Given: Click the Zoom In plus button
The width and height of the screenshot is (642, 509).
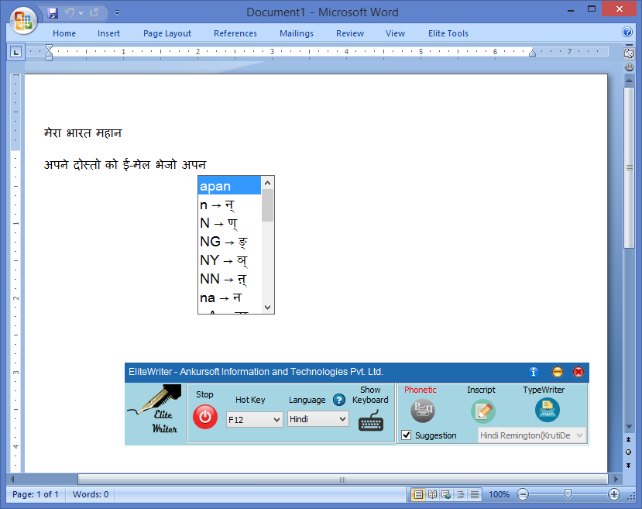Looking at the screenshot, I should [614, 495].
